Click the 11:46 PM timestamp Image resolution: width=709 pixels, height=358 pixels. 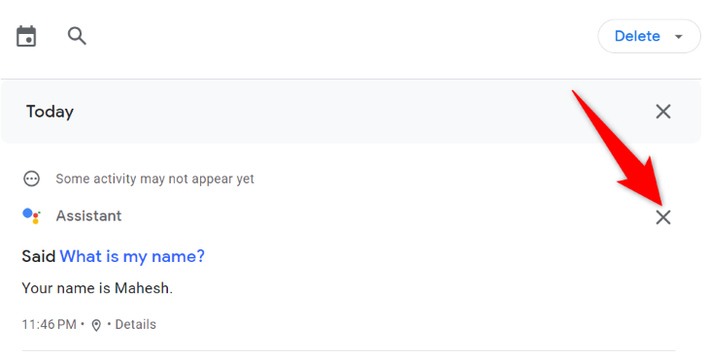(x=49, y=324)
